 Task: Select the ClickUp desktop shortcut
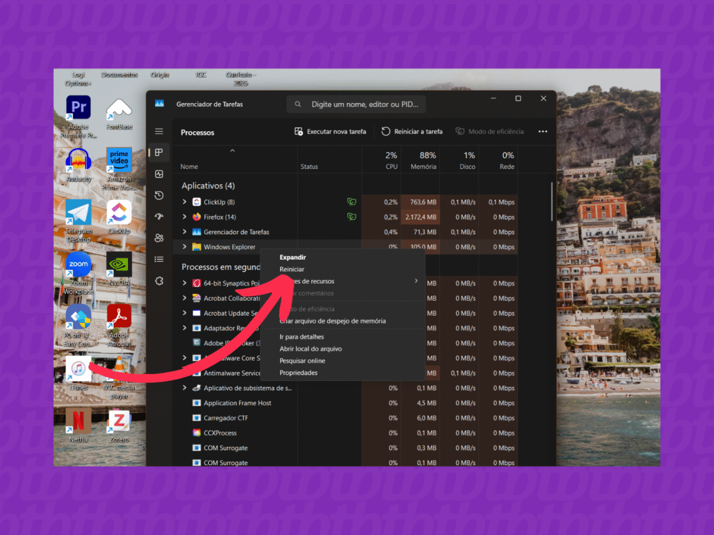[x=119, y=217]
